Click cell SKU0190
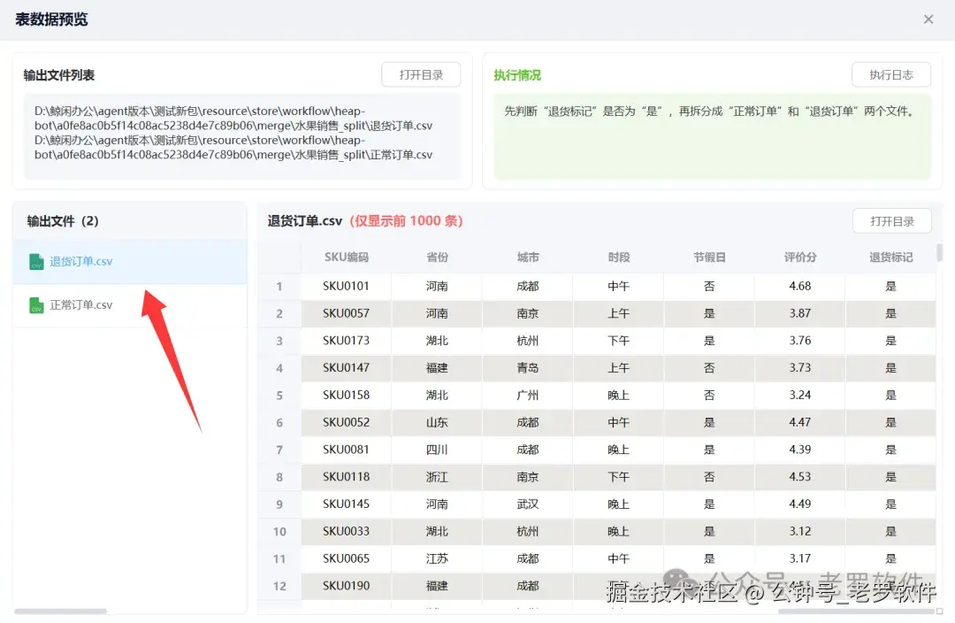Screen dimensions: 955x623 click(x=346, y=586)
